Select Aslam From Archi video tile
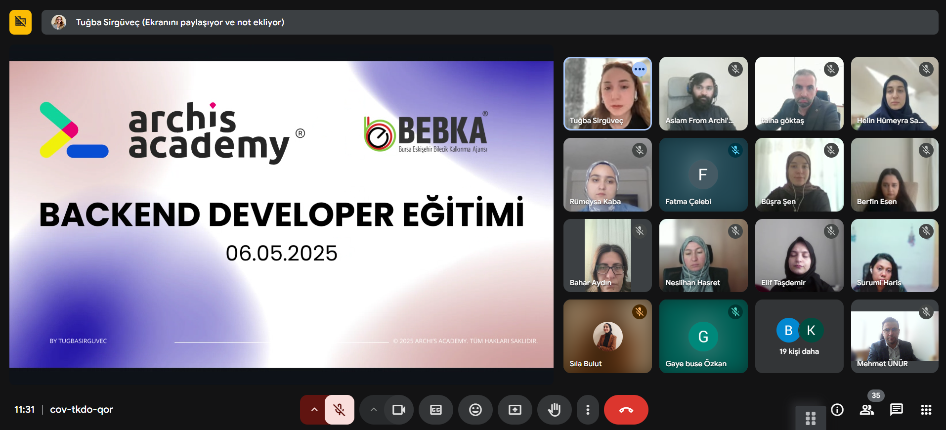Screen dimensions: 946x430 click(x=703, y=93)
